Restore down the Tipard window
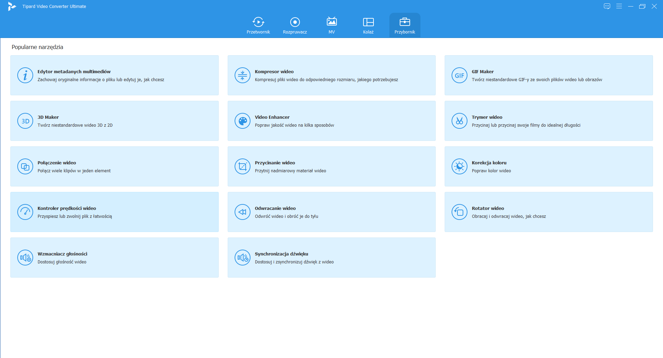The image size is (663, 358). coord(642,6)
